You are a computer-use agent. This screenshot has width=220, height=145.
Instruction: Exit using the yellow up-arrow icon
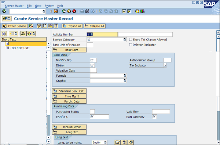(x=69, y=11)
